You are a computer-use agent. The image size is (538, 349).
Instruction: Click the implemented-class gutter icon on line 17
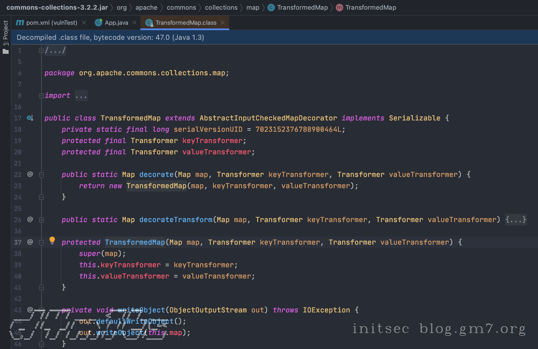point(30,118)
